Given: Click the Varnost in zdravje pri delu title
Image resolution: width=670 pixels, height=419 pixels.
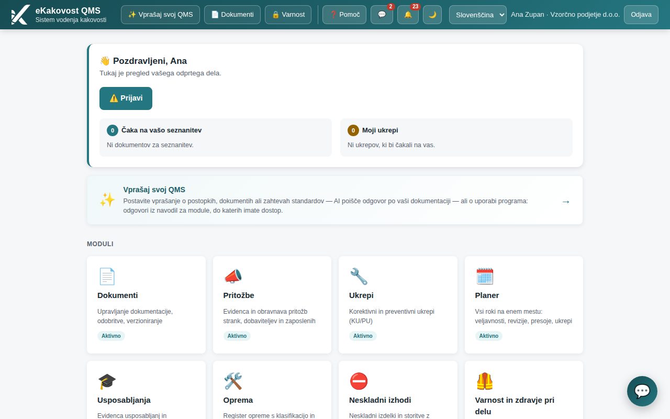Looking at the screenshot, I should pyautogui.click(x=515, y=406).
